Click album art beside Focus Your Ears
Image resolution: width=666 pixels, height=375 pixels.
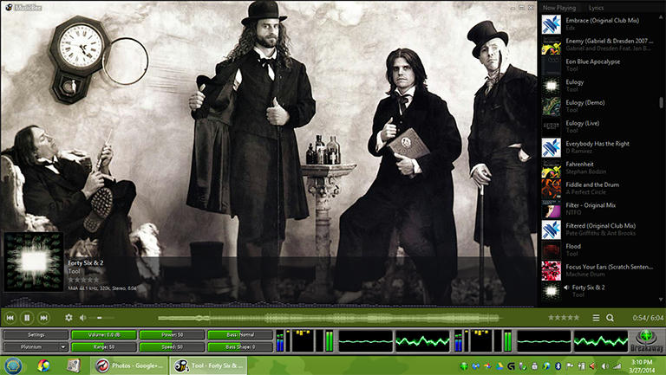point(551,271)
